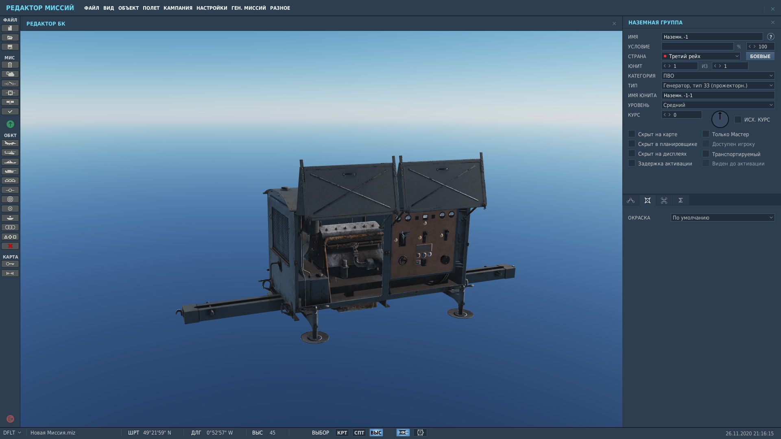Open help question mark next to name

click(770, 37)
